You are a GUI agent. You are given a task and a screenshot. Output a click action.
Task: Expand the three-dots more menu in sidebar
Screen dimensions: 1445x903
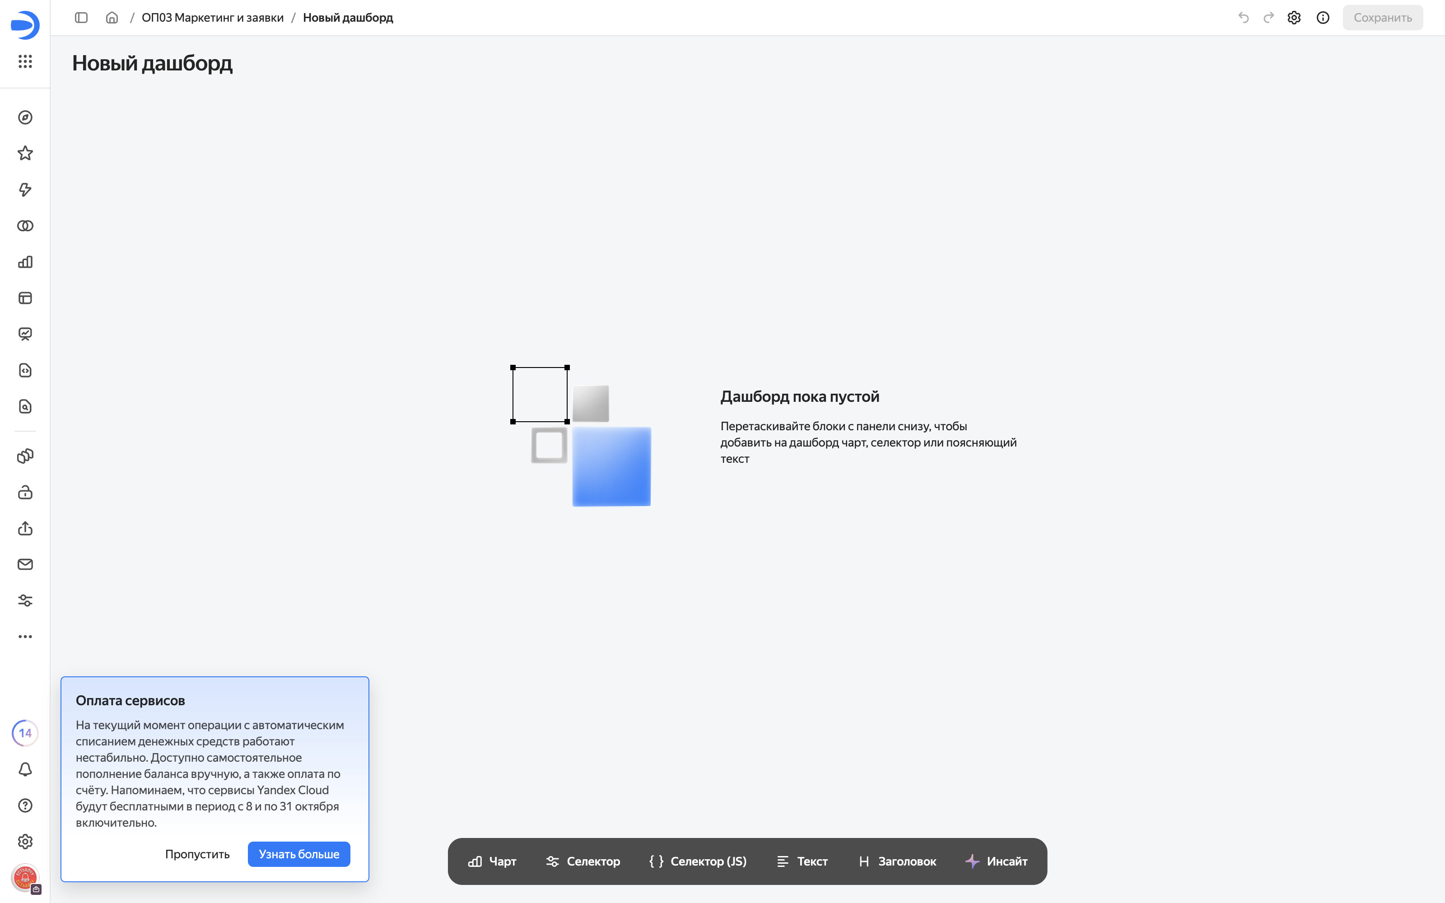25,637
